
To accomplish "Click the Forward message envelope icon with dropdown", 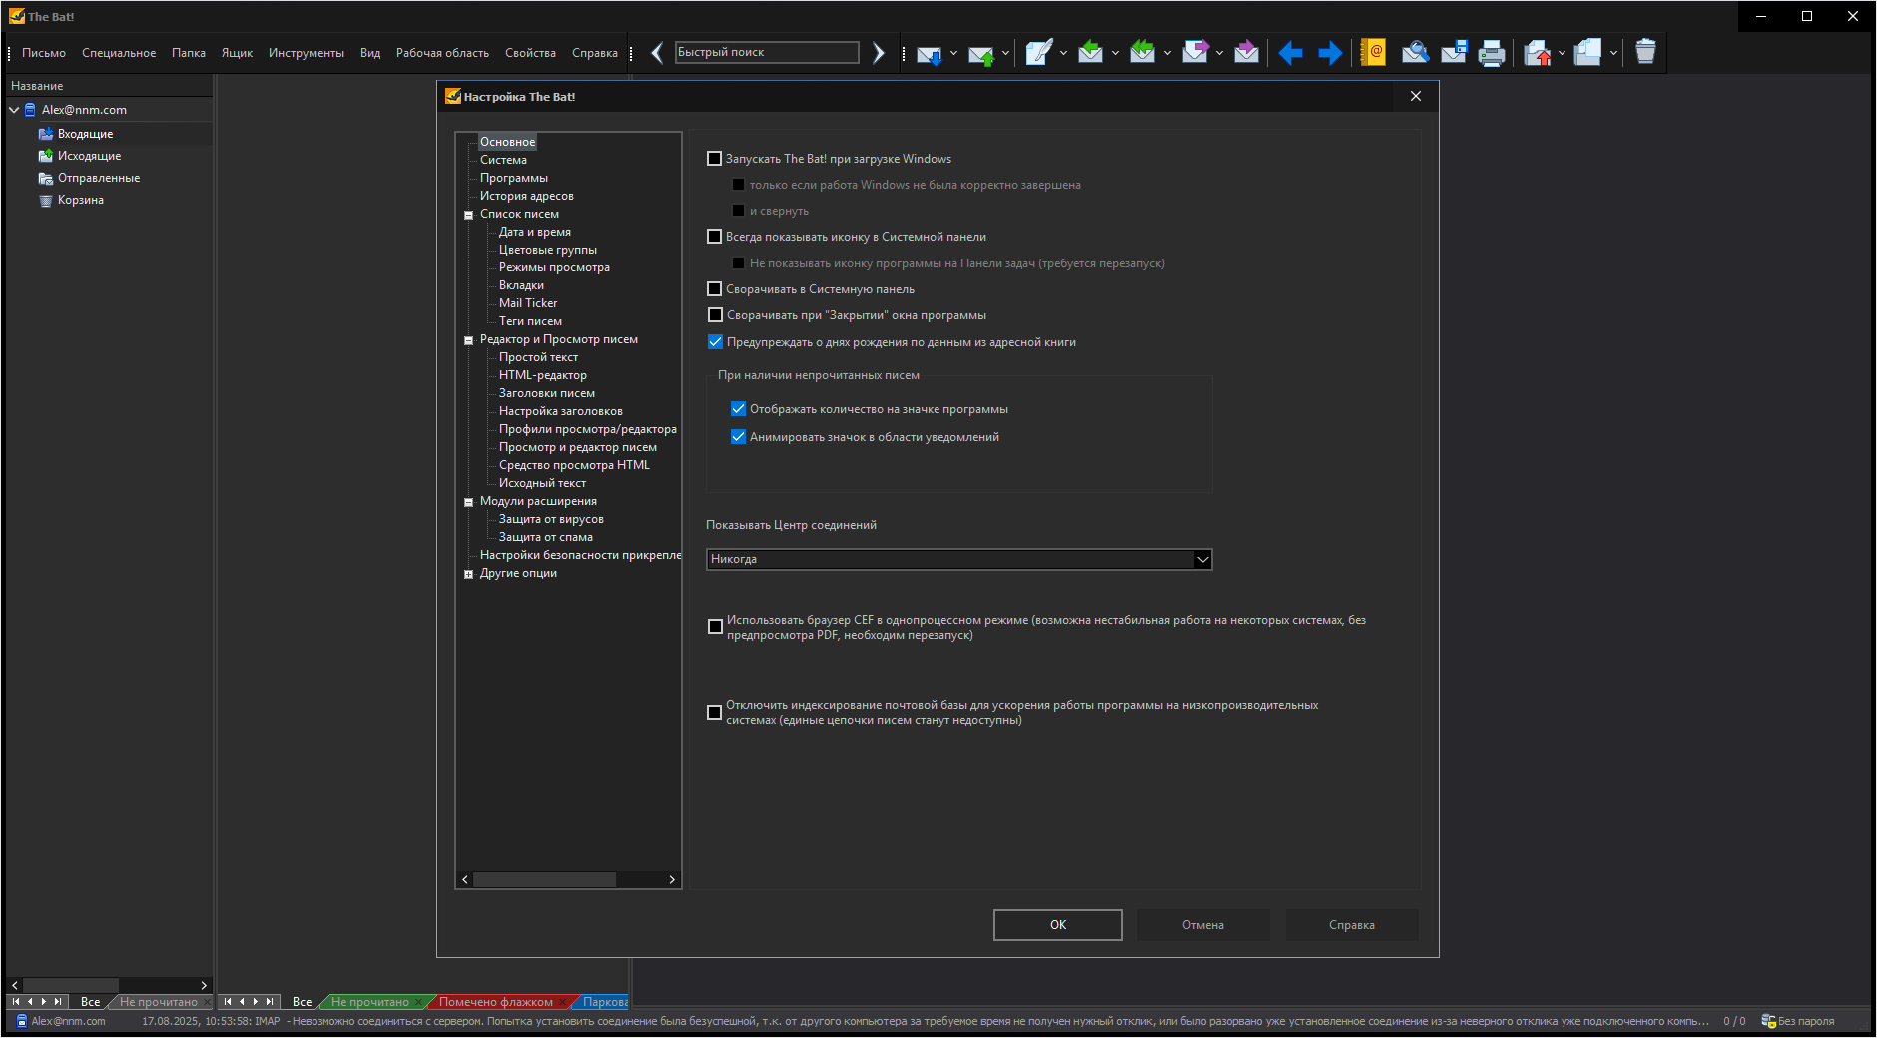I will tap(1195, 53).
